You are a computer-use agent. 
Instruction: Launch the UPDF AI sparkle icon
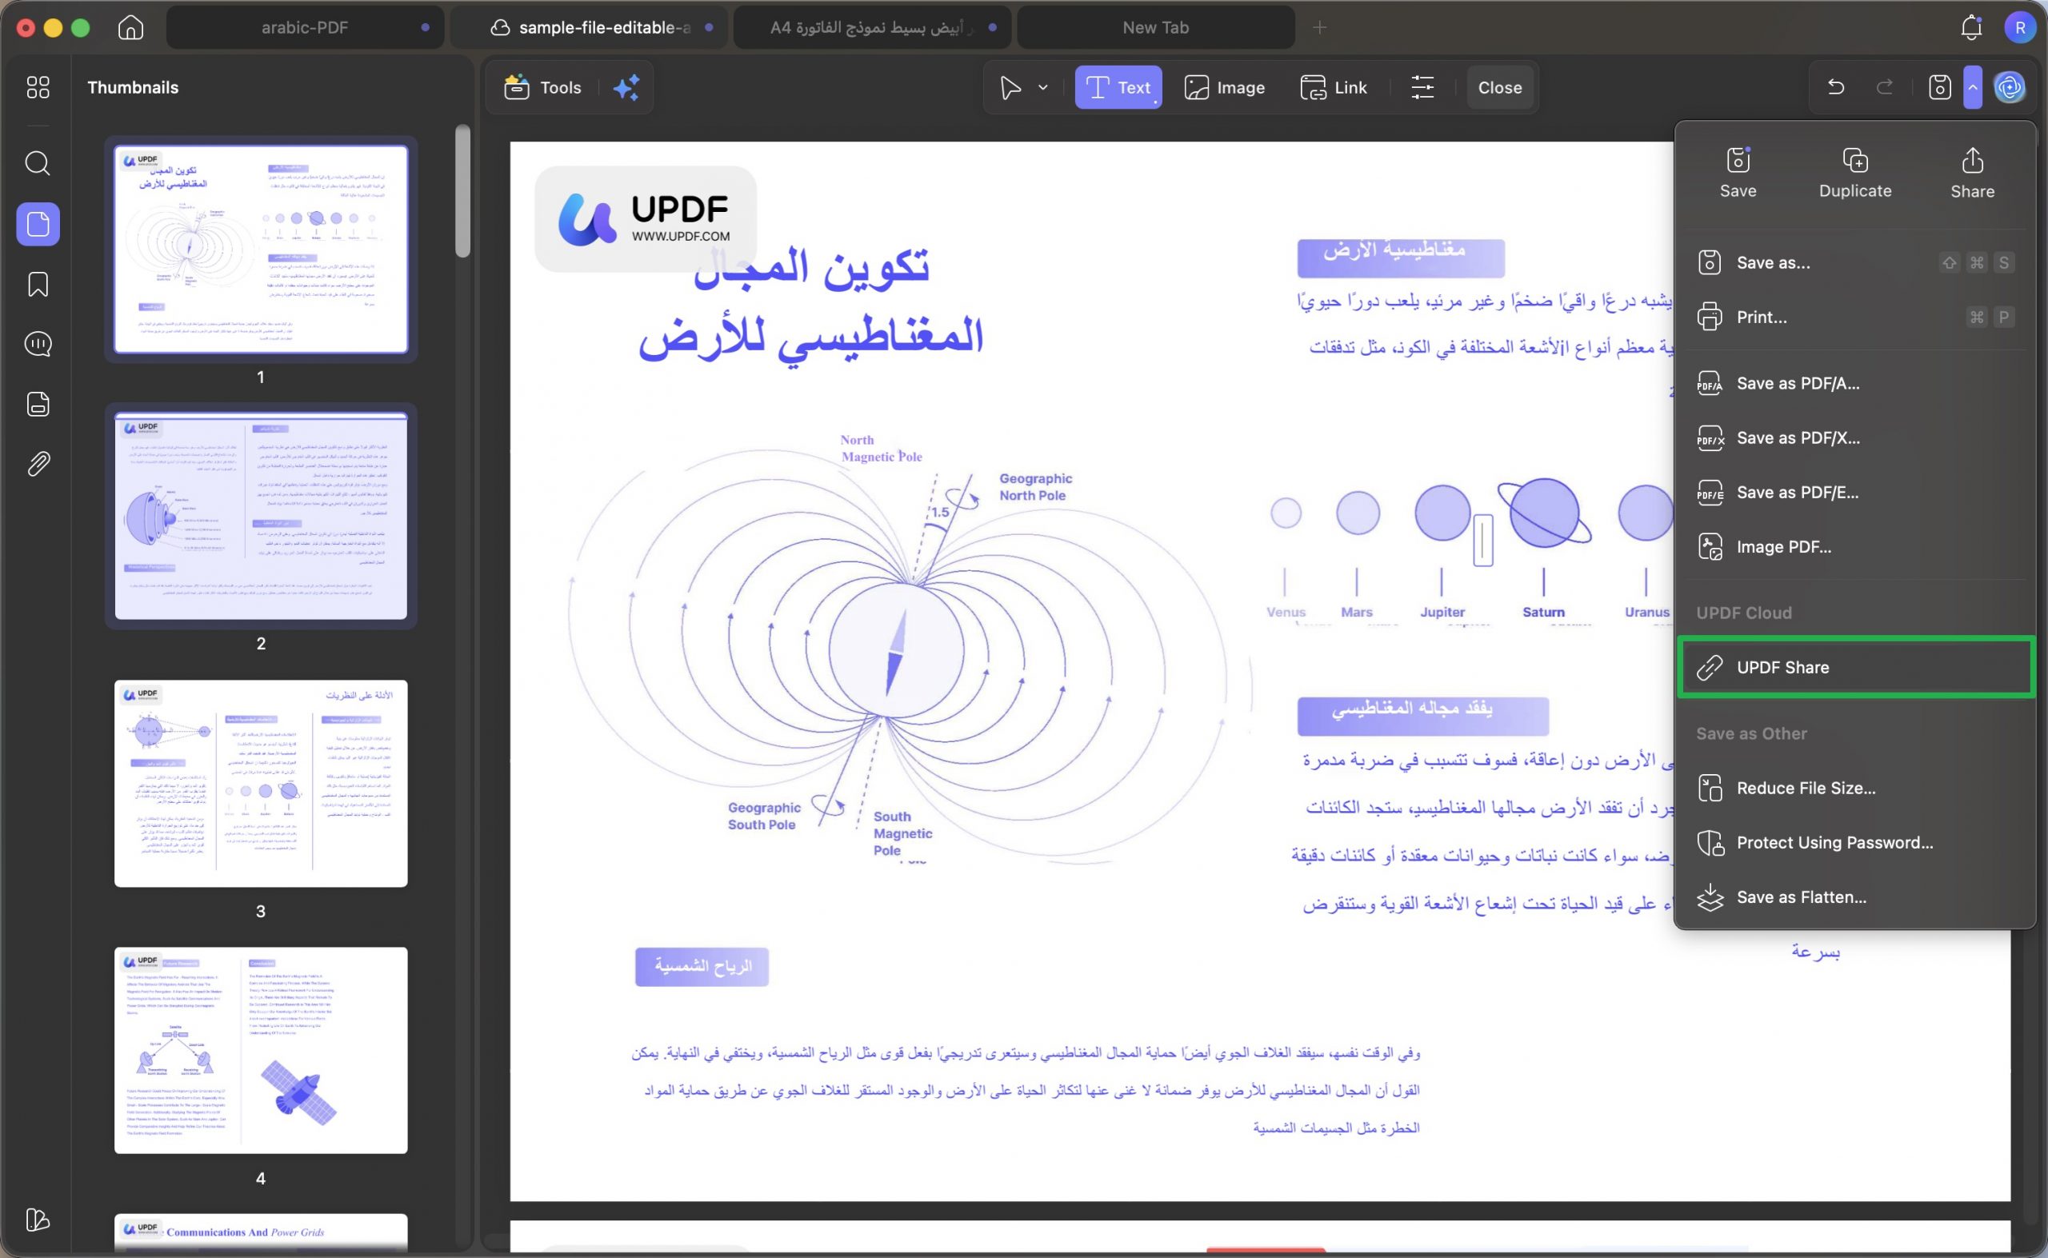626,87
